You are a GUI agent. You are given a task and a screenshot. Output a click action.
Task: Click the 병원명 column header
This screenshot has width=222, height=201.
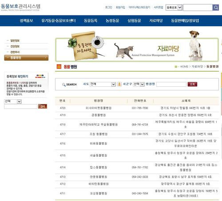99,101
